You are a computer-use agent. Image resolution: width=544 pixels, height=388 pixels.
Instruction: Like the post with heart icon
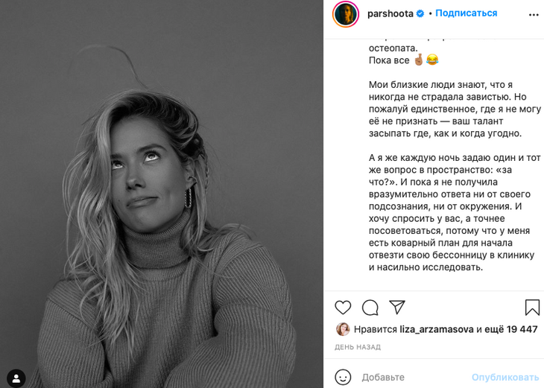click(x=343, y=308)
